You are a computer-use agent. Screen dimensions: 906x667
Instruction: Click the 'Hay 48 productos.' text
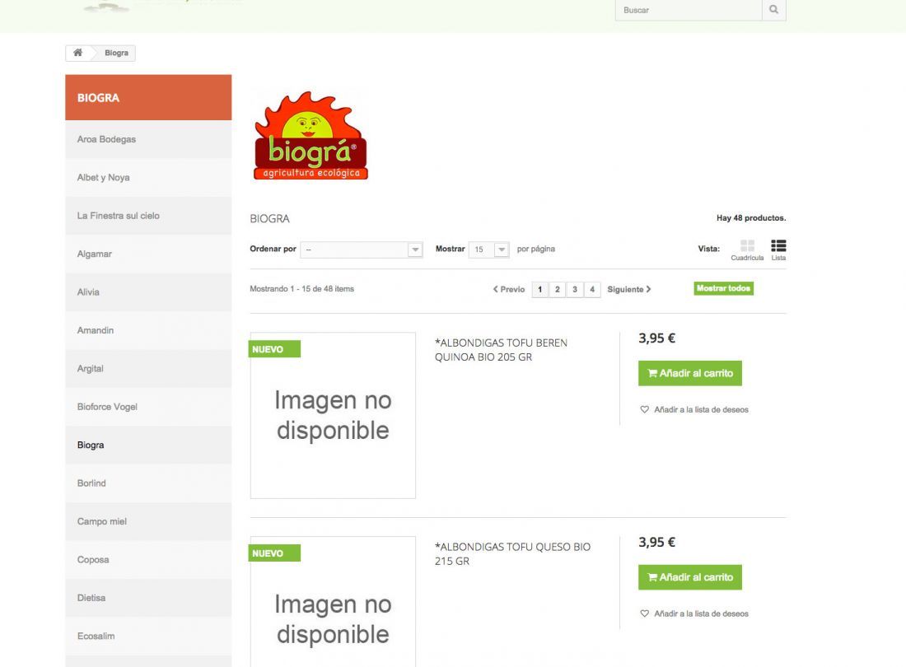751,217
